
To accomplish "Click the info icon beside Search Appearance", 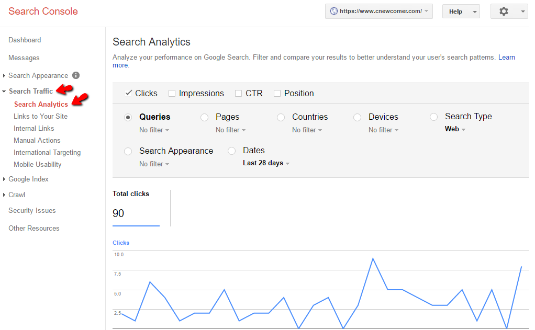I will pyautogui.click(x=76, y=75).
